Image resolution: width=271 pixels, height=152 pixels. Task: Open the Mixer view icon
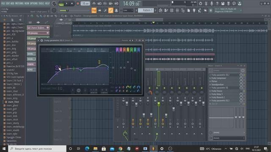[177, 11]
